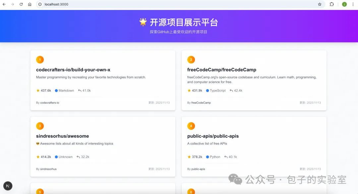Select the TypeScript language dot on freeCodeCamp card
The height and width of the screenshot is (194, 358).
point(207,90)
